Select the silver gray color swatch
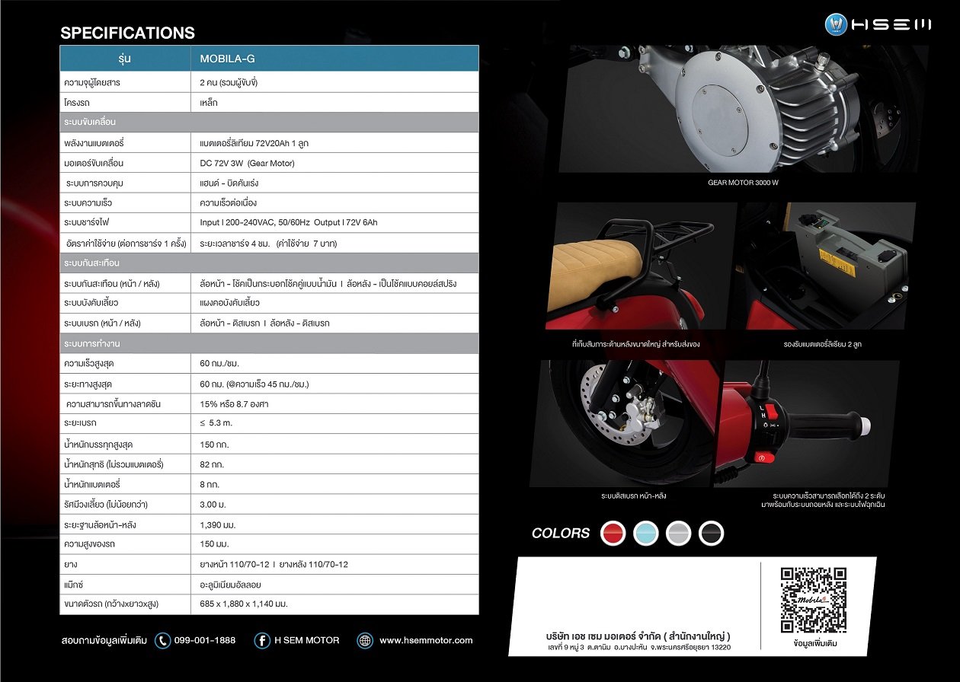The width and height of the screenshot is (960, 682). 678,534
